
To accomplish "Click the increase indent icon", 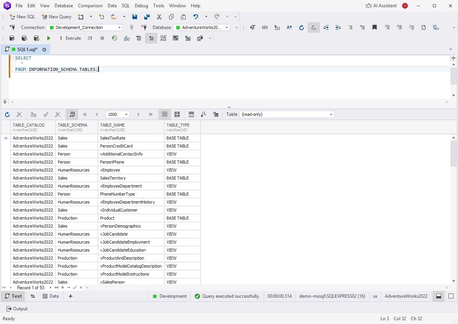I will (338, 27).
